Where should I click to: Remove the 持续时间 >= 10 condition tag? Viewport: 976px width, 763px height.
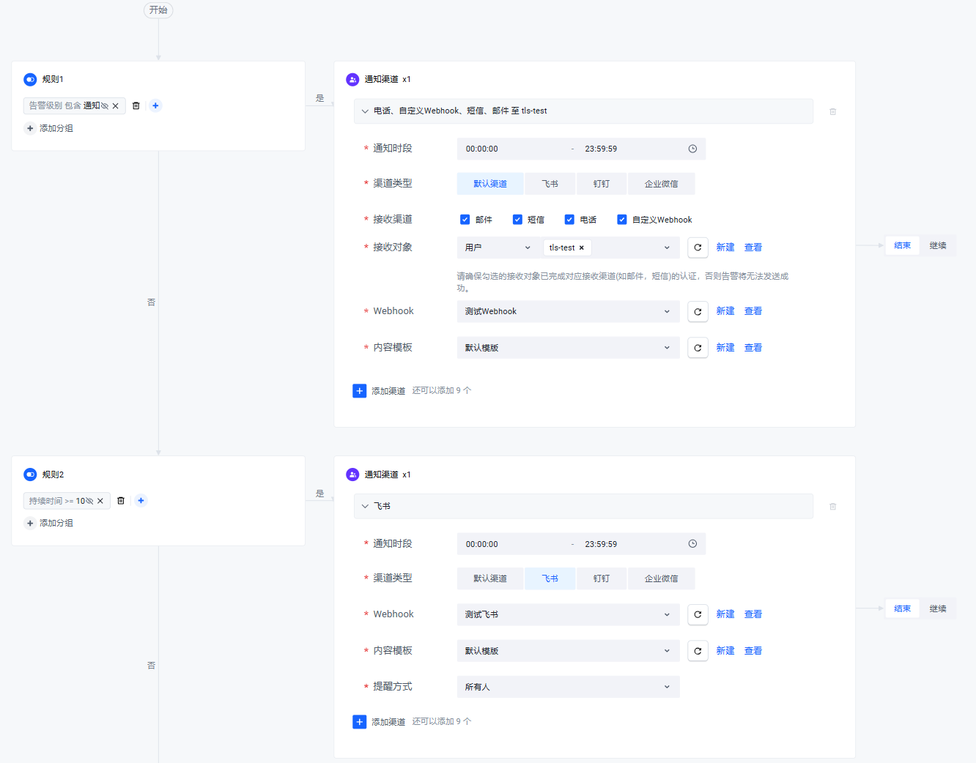point(100,501)
